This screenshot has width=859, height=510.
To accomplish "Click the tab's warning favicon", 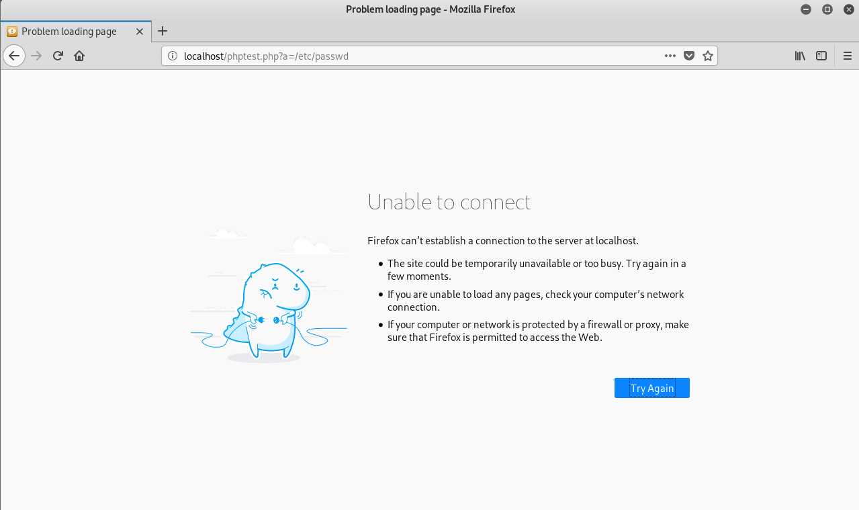I will (12, 31).
